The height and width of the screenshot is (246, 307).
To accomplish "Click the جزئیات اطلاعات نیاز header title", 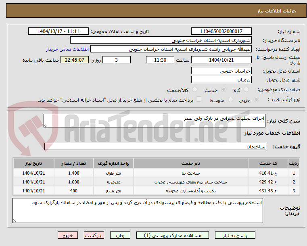I will [277, 11].
